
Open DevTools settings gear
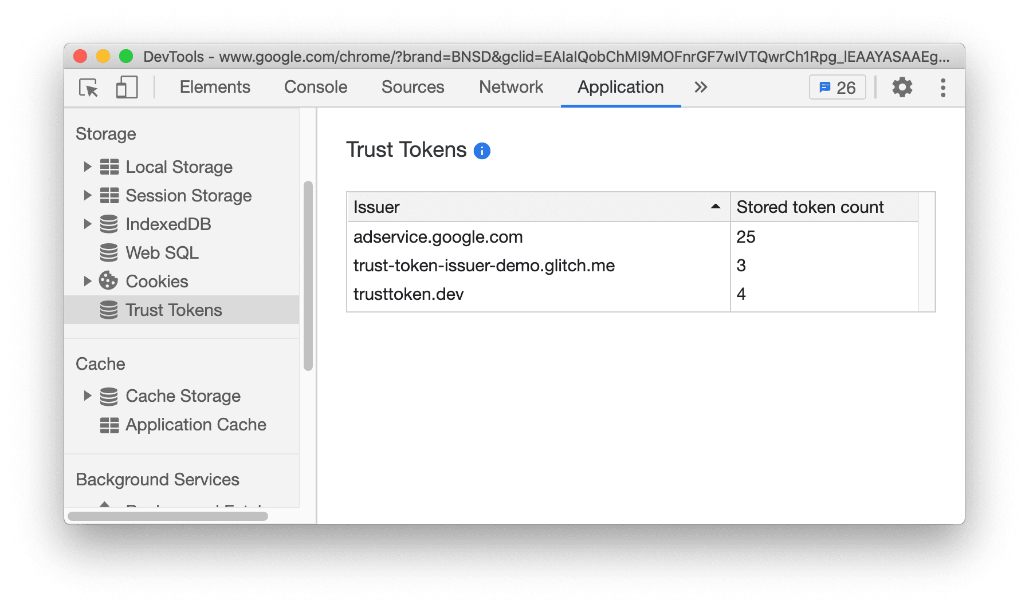(902, 87)
